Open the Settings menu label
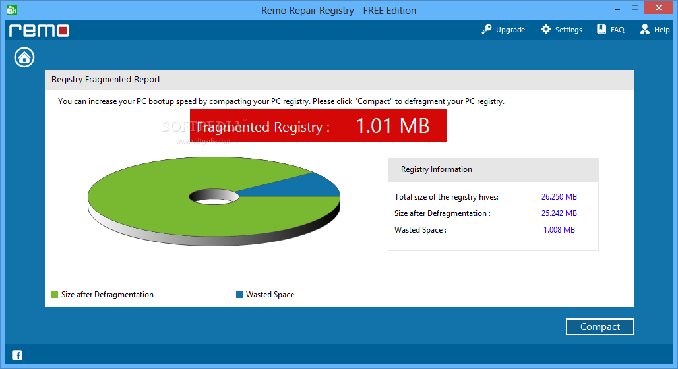Viewport: 678px width, 369px height. 569,30
